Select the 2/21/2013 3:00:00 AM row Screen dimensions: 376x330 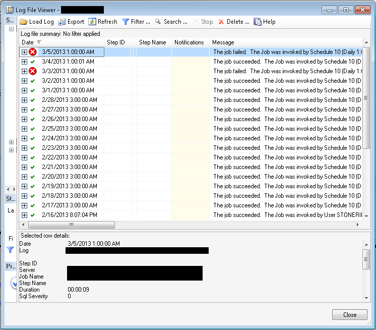click(191, 167)
